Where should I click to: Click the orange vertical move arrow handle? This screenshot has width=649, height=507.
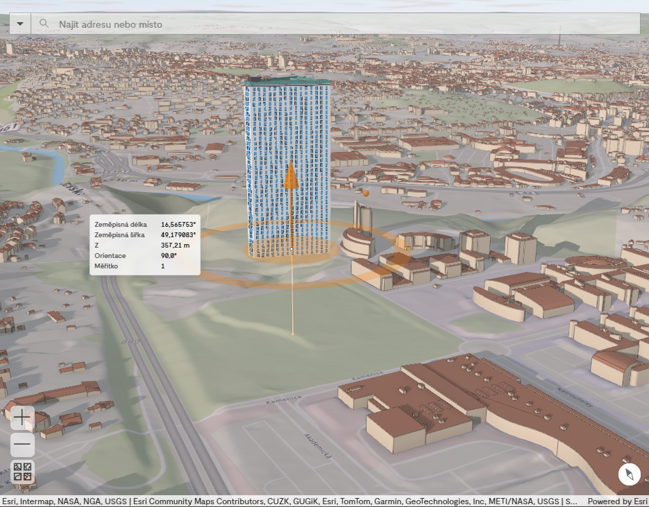[x=291, y=175]
